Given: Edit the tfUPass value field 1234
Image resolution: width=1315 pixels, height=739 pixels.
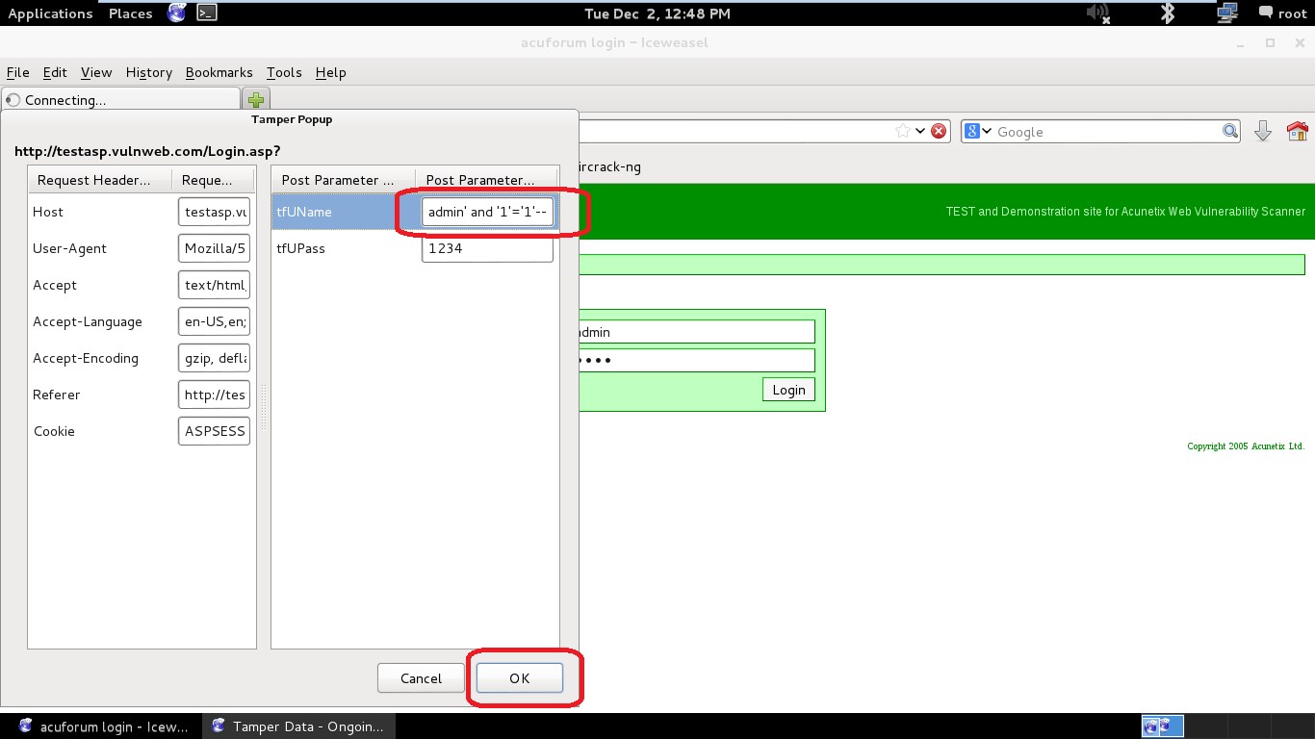Looking at the screenshot, I should [x=487, y=248].
